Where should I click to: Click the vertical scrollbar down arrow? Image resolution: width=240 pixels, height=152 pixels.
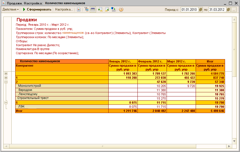pyautogui.click(x=234, y=141)
